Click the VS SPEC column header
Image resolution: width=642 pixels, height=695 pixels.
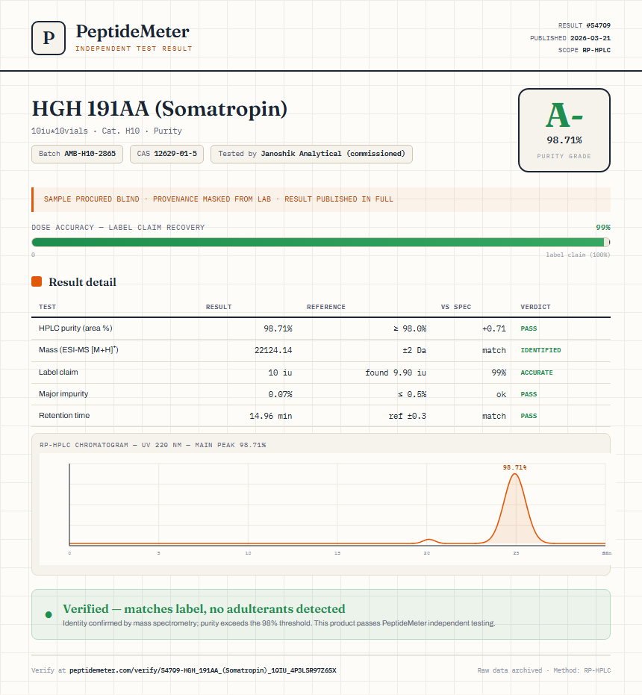coord(456,307)
